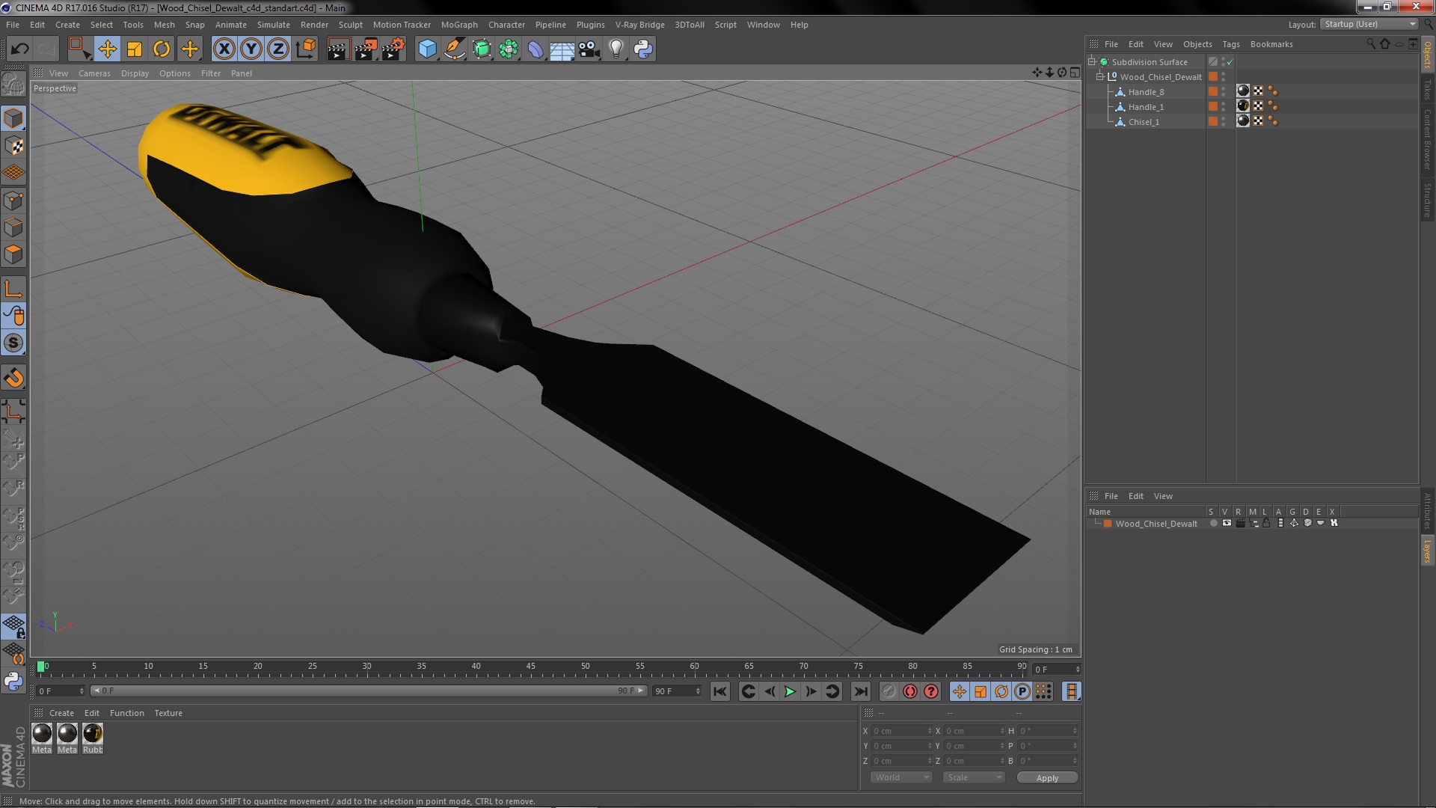Select the Handle_8 object
1436x808 pixels.
[x=1146, y=92]
